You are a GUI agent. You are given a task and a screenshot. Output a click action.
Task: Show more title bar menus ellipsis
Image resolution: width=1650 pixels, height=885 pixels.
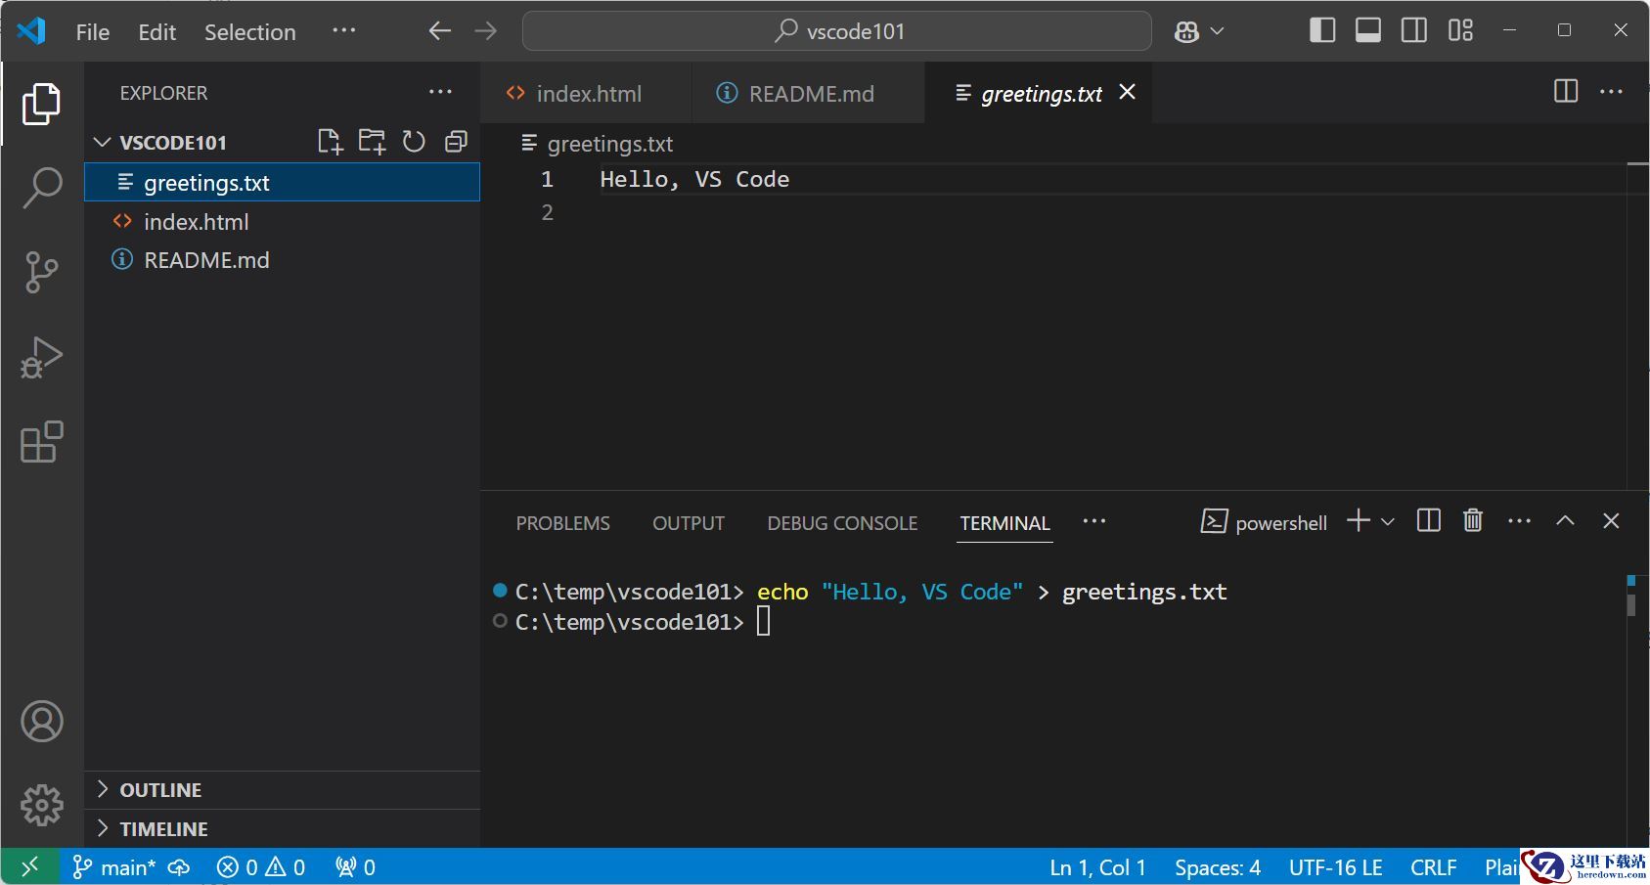[343, 30]
